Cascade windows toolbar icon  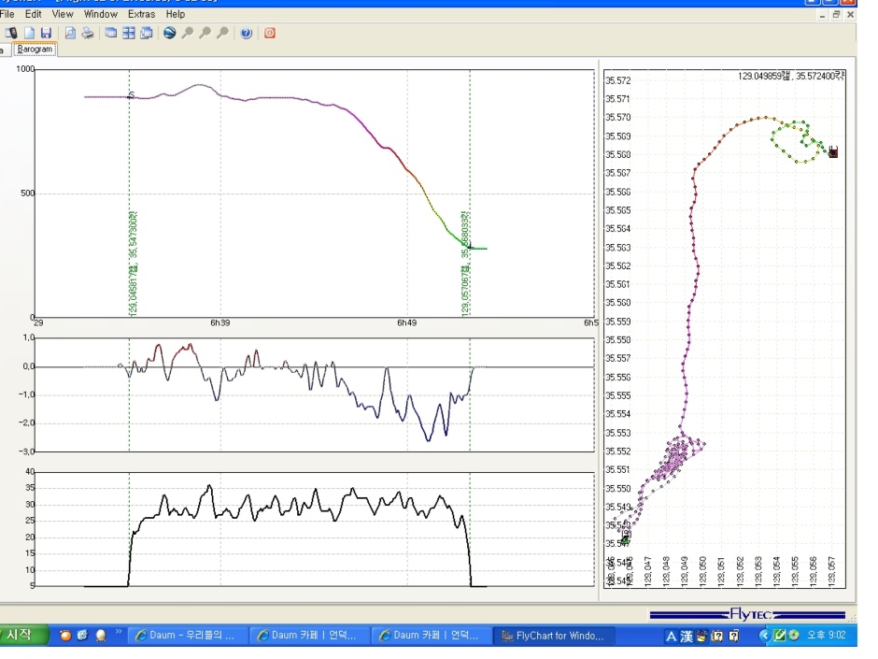click(111, 33)
